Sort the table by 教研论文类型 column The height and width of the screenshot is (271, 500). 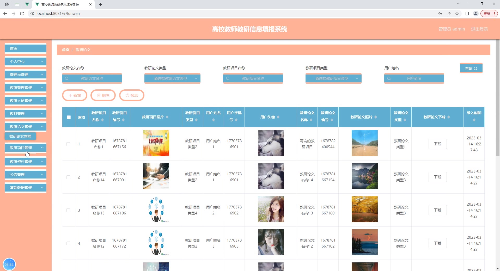click(405, 120)
